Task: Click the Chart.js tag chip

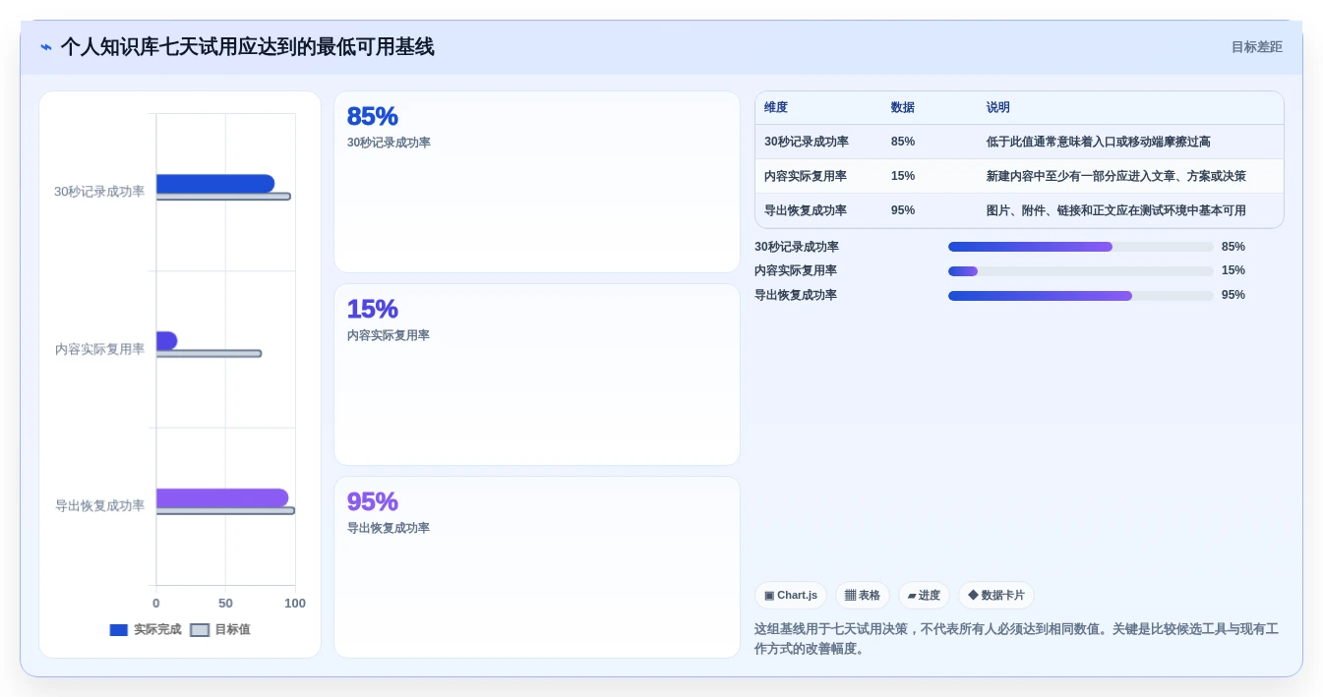Action: pyautogui.click(x=791, y=596)
